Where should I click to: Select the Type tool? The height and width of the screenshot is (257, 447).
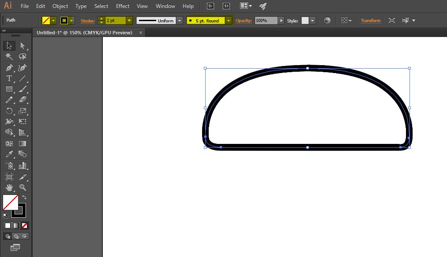pos(9,78)
